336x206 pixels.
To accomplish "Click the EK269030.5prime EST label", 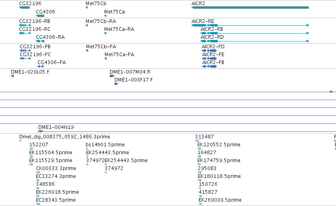I will [220, 200].
